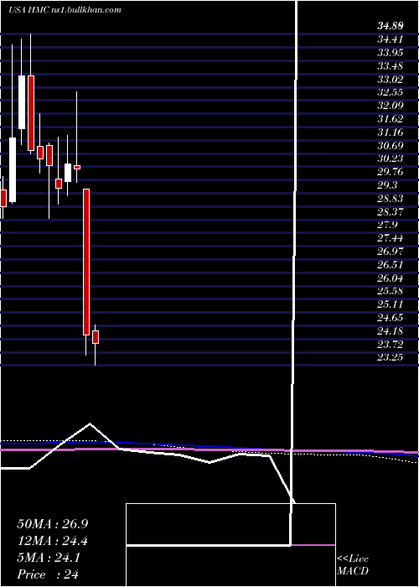This screenshot has width=419, height=587.
Task: Select the last small red candlestick near 23.72
Action: (x=96, y=337)
